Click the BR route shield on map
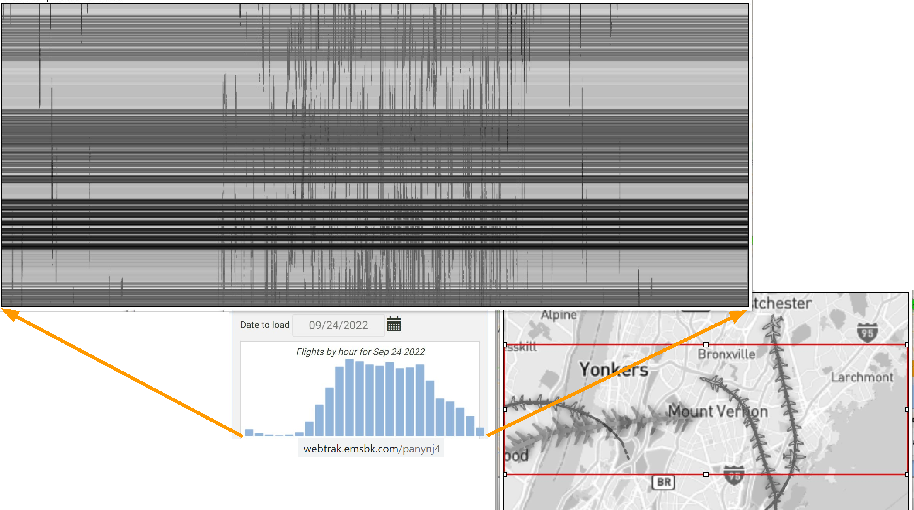Screen dimensions: 914x510 coord(663,482)
